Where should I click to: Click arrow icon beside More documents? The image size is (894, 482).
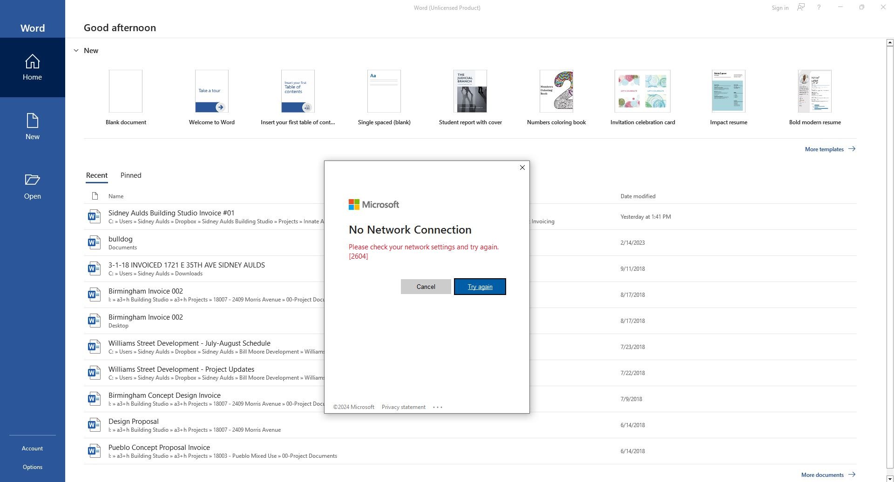tap(852, 475)
